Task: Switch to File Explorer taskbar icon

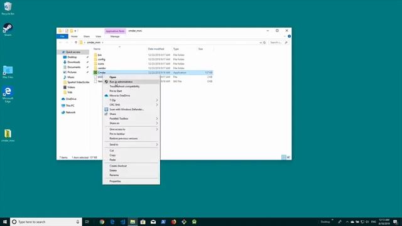Action: coord(133,222)
